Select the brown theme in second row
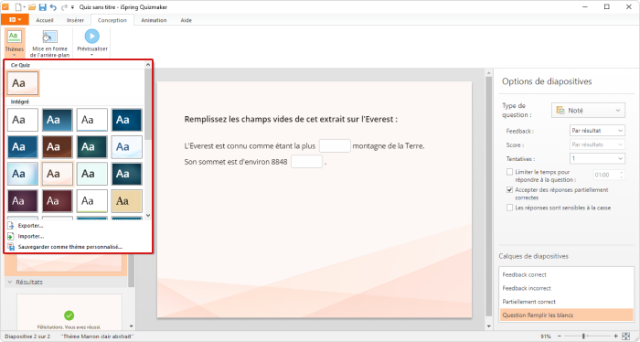Image resolution: width=640 pixels, height=342 pixels. [x=57, y=146]
